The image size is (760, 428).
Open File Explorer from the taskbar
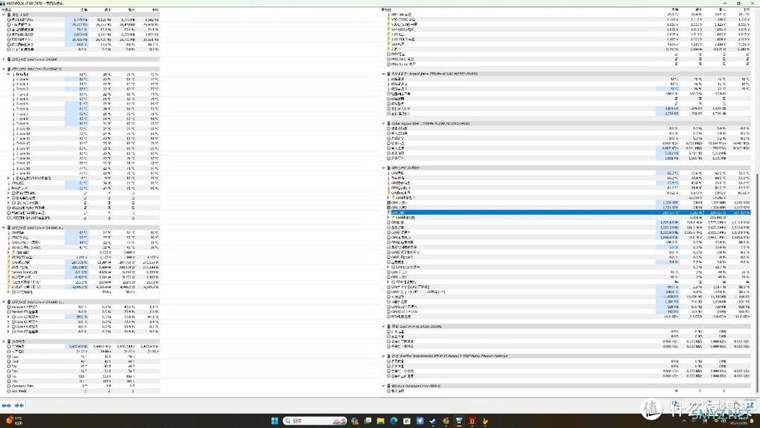tap(381, 421)
